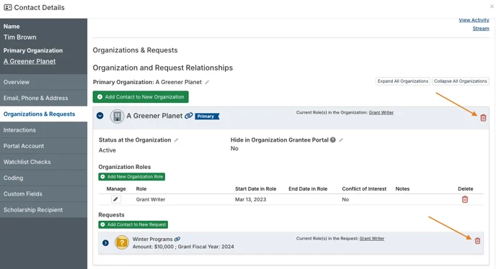This screenshot has height=269, width=496.
Task: Click the Contact Details card icon
Action: click(8, 7)
